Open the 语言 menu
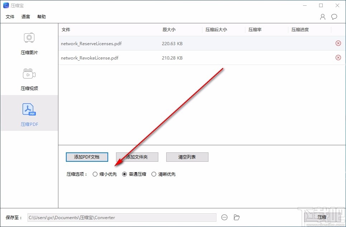 [25, 17]
